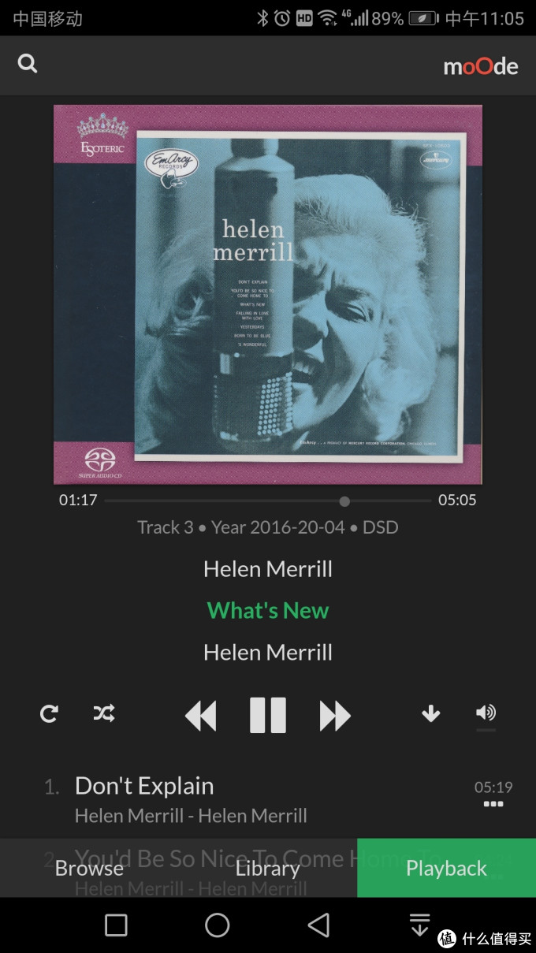
Task: Open the volume speaker control
Action: (x=486, y=713)
